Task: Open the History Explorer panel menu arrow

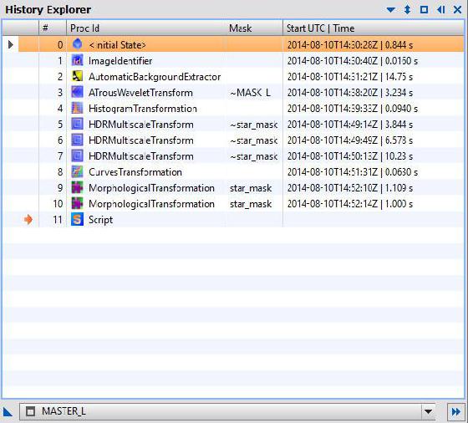Action: point(391,10)
